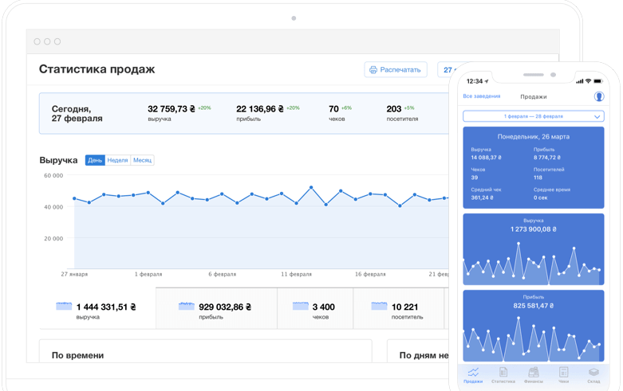Click the mini chart icon beside 3 400
Viewport: 623px width, 391px height.
[x=301, y=306]
